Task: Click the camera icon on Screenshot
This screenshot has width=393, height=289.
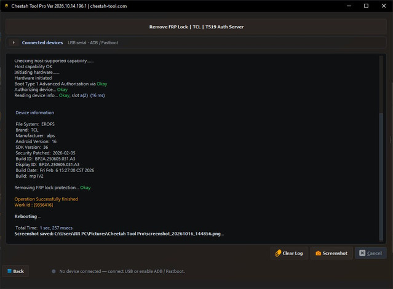Action: (x=318, y=253)
